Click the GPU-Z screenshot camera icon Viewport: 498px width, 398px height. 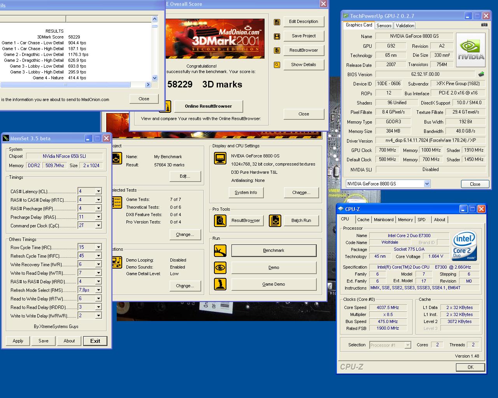(484, 25)
